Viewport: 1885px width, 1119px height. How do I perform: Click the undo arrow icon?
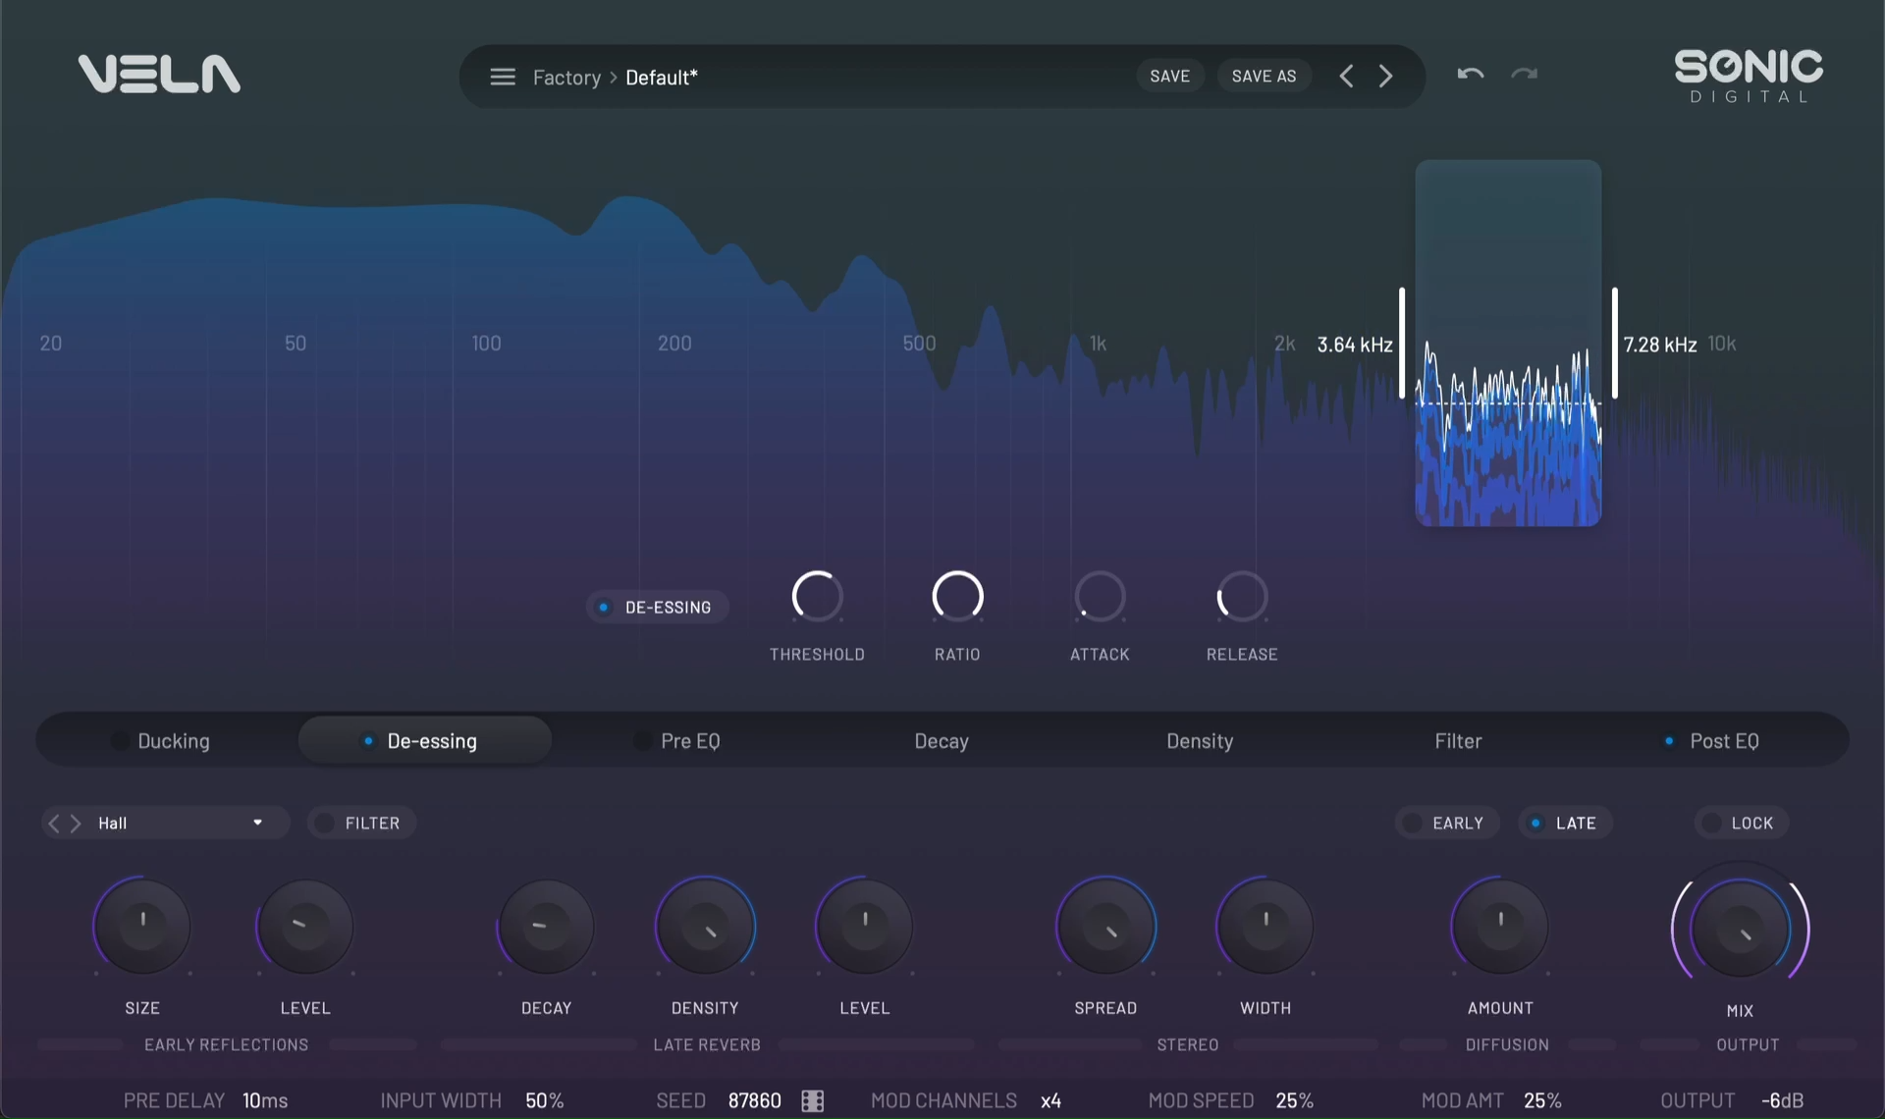point(1470,75)
